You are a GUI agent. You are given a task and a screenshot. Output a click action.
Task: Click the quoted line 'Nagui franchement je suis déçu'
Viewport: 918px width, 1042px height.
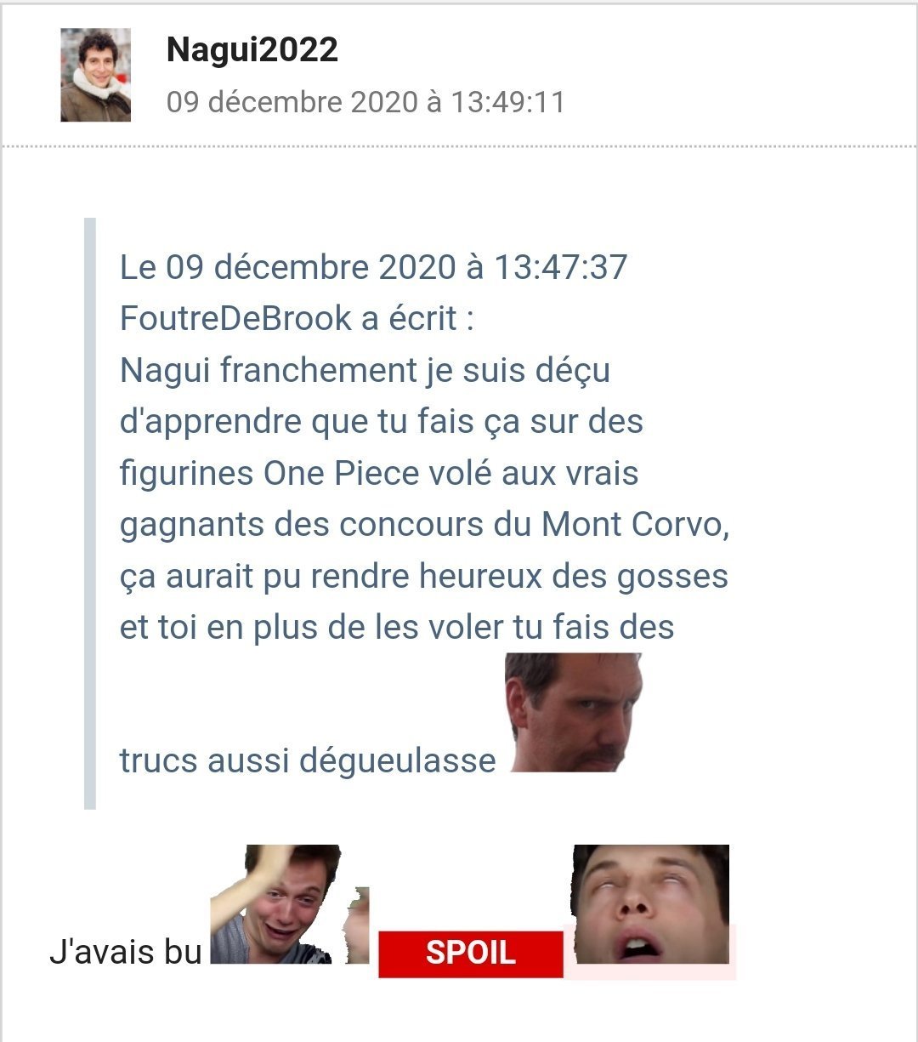point(365,370)
